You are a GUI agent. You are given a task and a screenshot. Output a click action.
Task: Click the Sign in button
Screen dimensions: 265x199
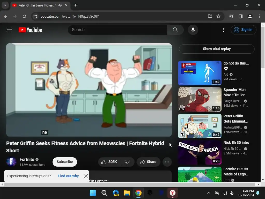(243, 30)
